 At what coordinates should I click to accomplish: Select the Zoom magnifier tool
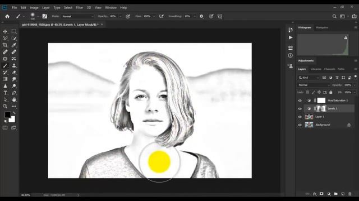coord(5,106)
